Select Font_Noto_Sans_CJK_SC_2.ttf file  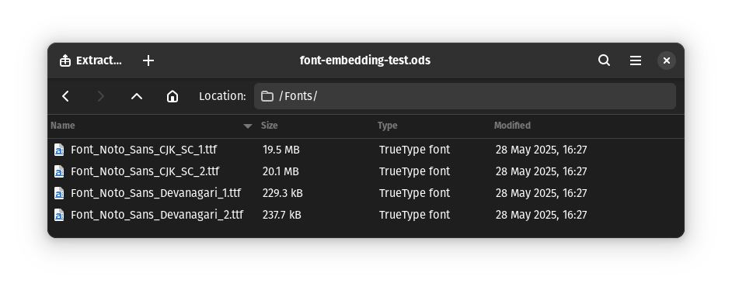tap(366, 171)
